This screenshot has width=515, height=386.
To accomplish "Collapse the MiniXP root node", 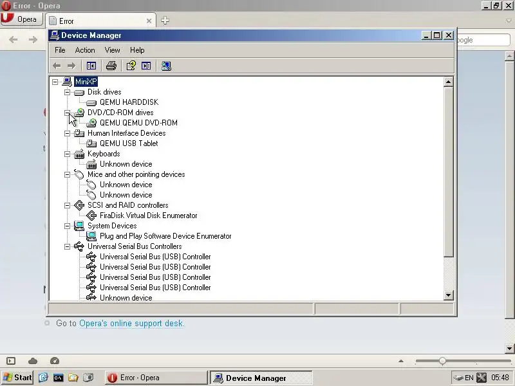I will pyautogui.click(x=55, y=82).
